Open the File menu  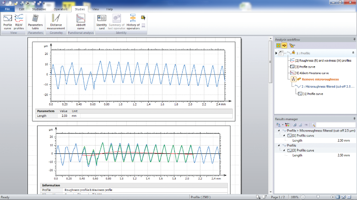point(7,9)
